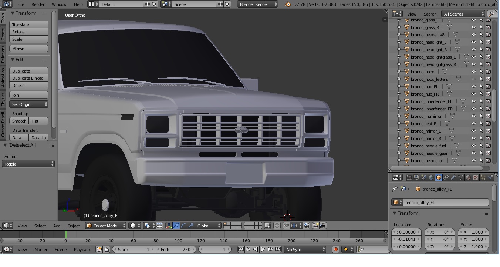Image resolution: width=500 pixels, height=267 pixels.
Task: Collapse the Transform panel in tool shelf
Action: click(x=13, y=13)
